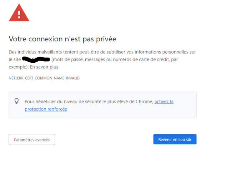Screen dimensions: 226x171
Task: Click the lightbulb tip icon
Action: pyautogui.click(x=16, y=101)
